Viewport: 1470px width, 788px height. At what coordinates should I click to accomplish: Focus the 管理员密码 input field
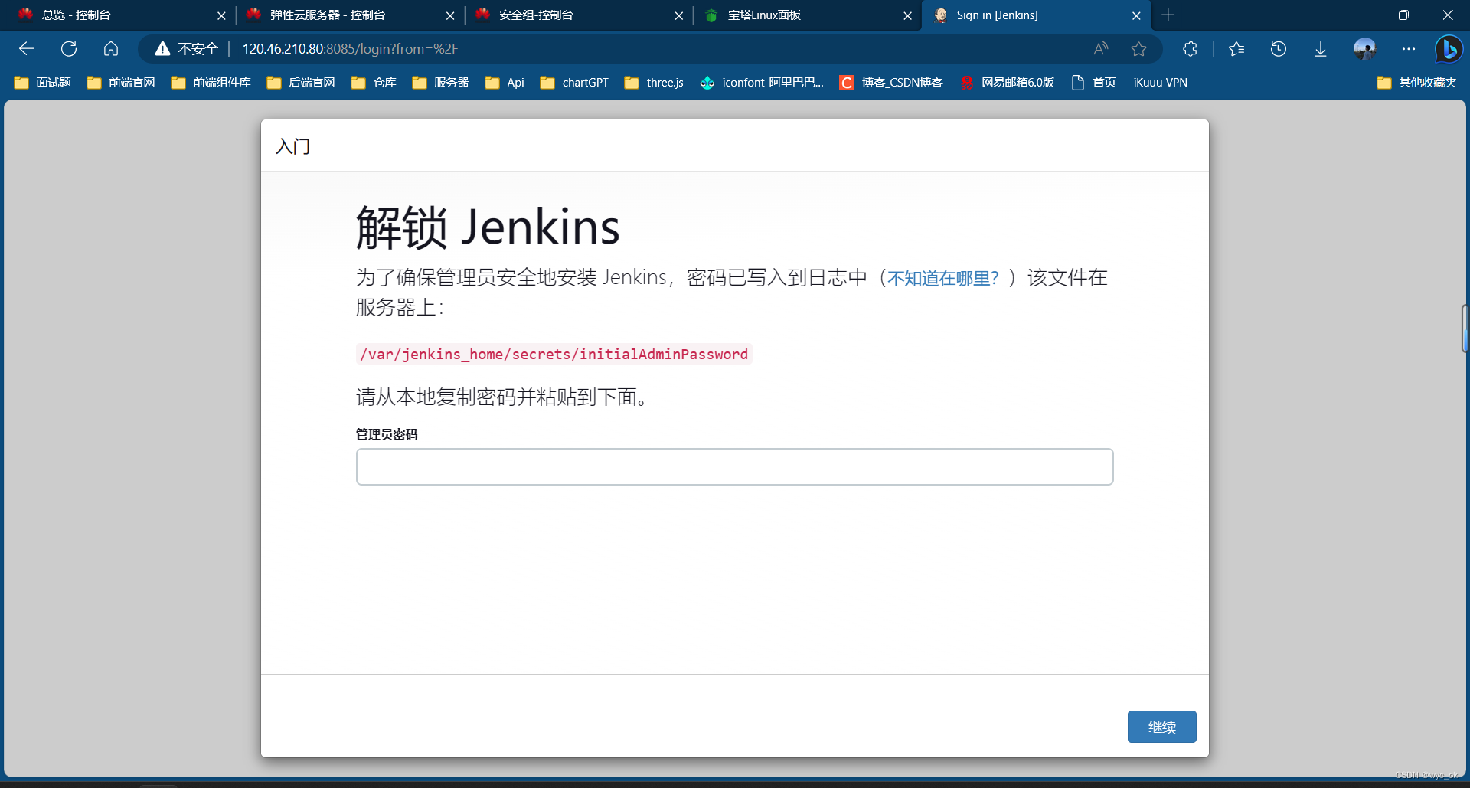734,466
